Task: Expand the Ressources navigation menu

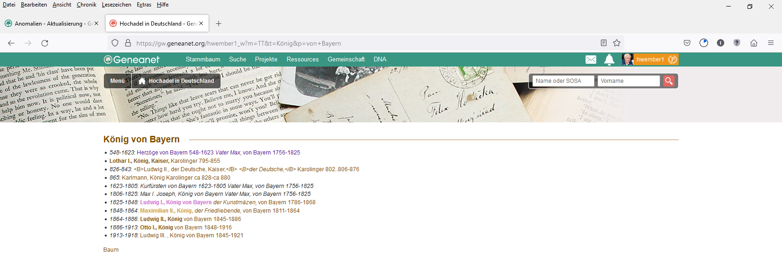Action: point(303,60)
